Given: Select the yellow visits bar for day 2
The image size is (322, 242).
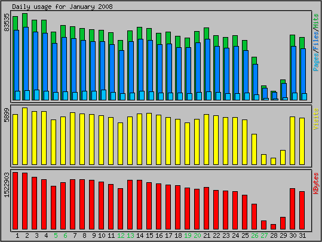Looking at the screenshot, I should 25,136.
